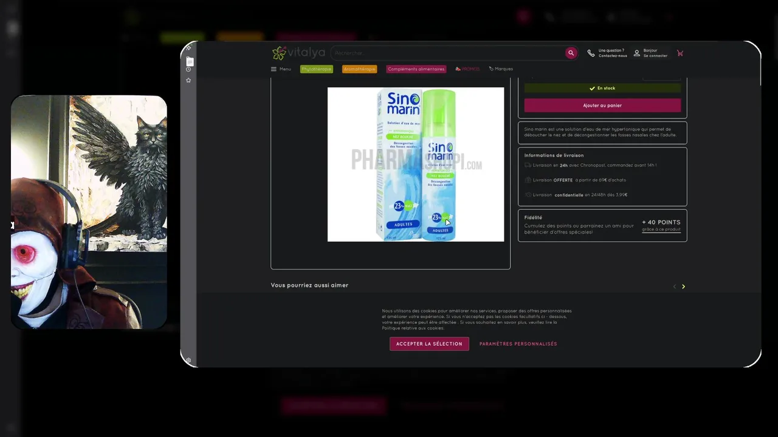Open the hamburger Menu icon
The width and height of the screenshot is (778, 437).
pos(274,69)
